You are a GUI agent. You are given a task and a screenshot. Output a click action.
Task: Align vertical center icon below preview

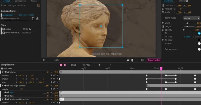[128, 60]
